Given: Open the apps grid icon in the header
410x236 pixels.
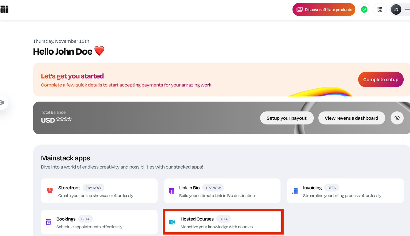Looking at the screenshot, I should [380, 9].
